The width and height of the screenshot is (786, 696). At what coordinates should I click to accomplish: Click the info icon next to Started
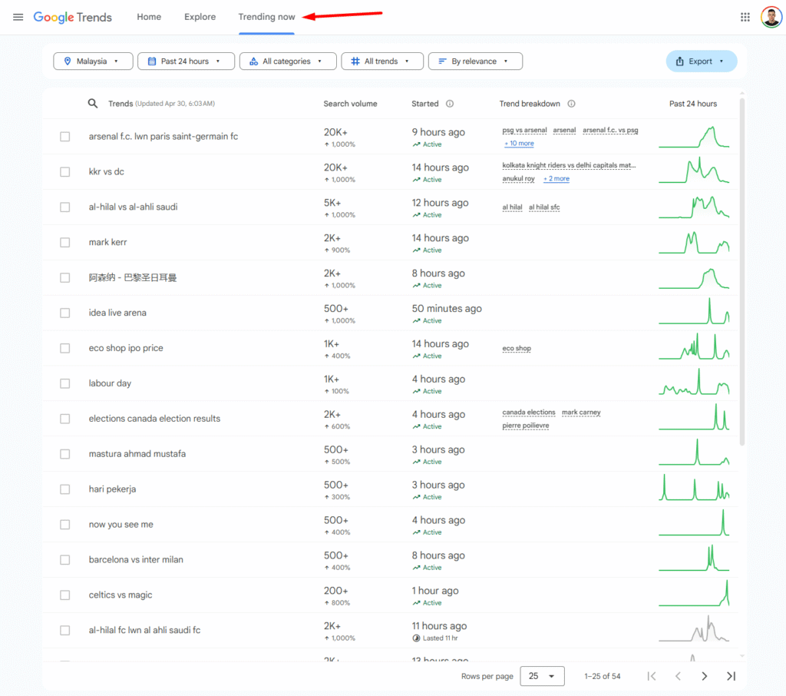450,104
